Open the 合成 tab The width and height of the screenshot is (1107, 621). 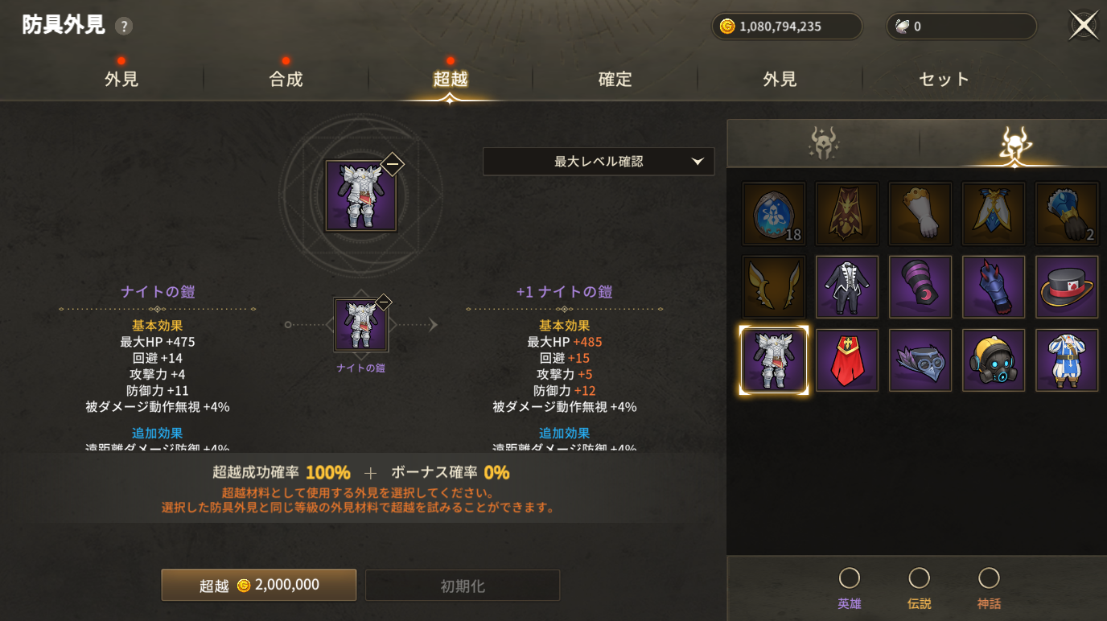[x=286, y=79]
